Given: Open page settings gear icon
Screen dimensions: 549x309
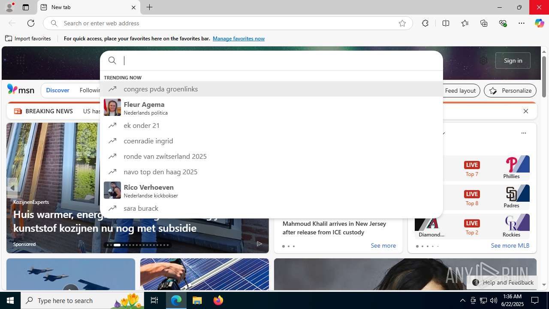Looking at the screenshot, I should click(483, 61).
